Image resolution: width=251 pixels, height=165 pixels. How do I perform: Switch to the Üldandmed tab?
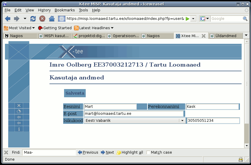point(226,36)
